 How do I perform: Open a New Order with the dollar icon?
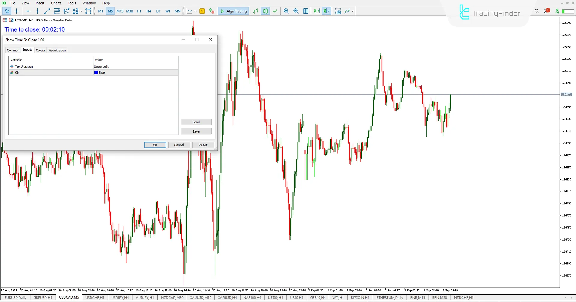[x=202, y=11]
